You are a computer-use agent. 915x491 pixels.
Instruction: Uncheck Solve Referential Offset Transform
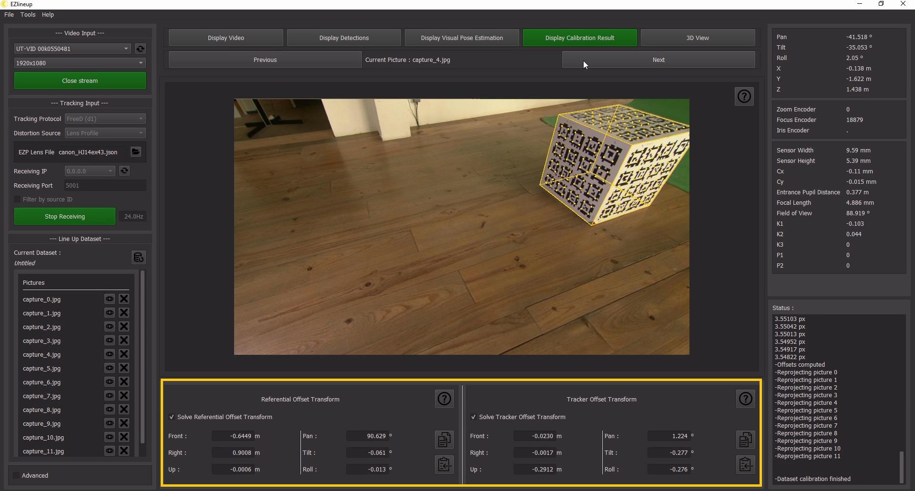(x=172, y=417)
